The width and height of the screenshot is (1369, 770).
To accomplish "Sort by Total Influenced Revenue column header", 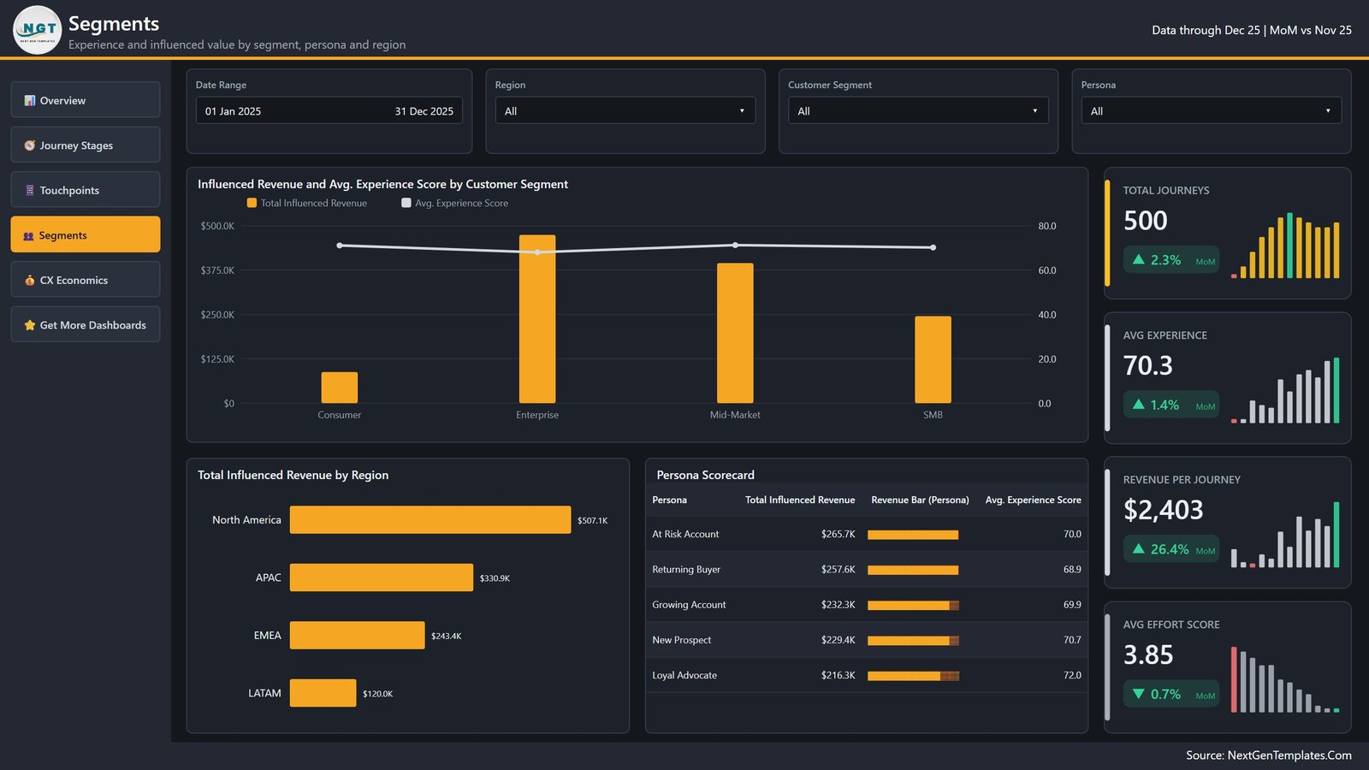I will tap(800, 500).
